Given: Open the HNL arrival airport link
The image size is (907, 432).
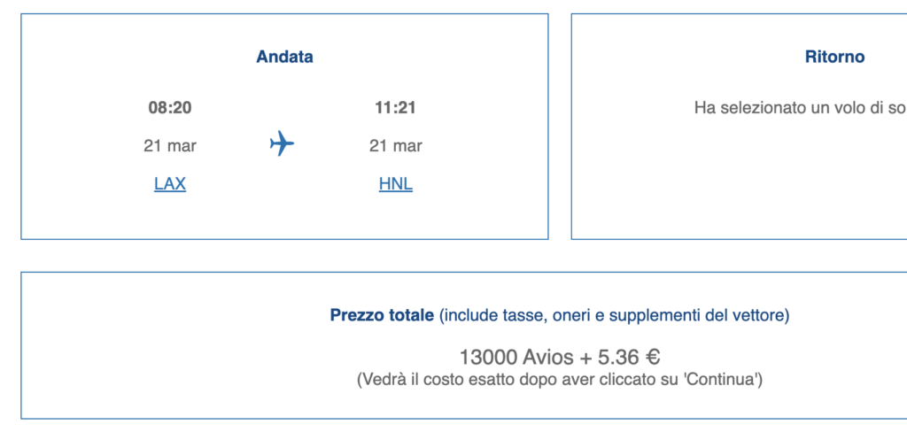Looking at the screenshot, I should click(x=396, y=184).
